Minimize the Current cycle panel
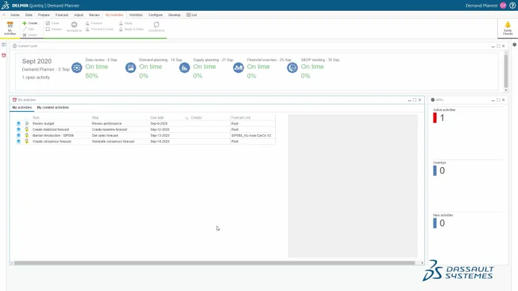This screenshot has width=518, height=291. click(x=493, y=46)
